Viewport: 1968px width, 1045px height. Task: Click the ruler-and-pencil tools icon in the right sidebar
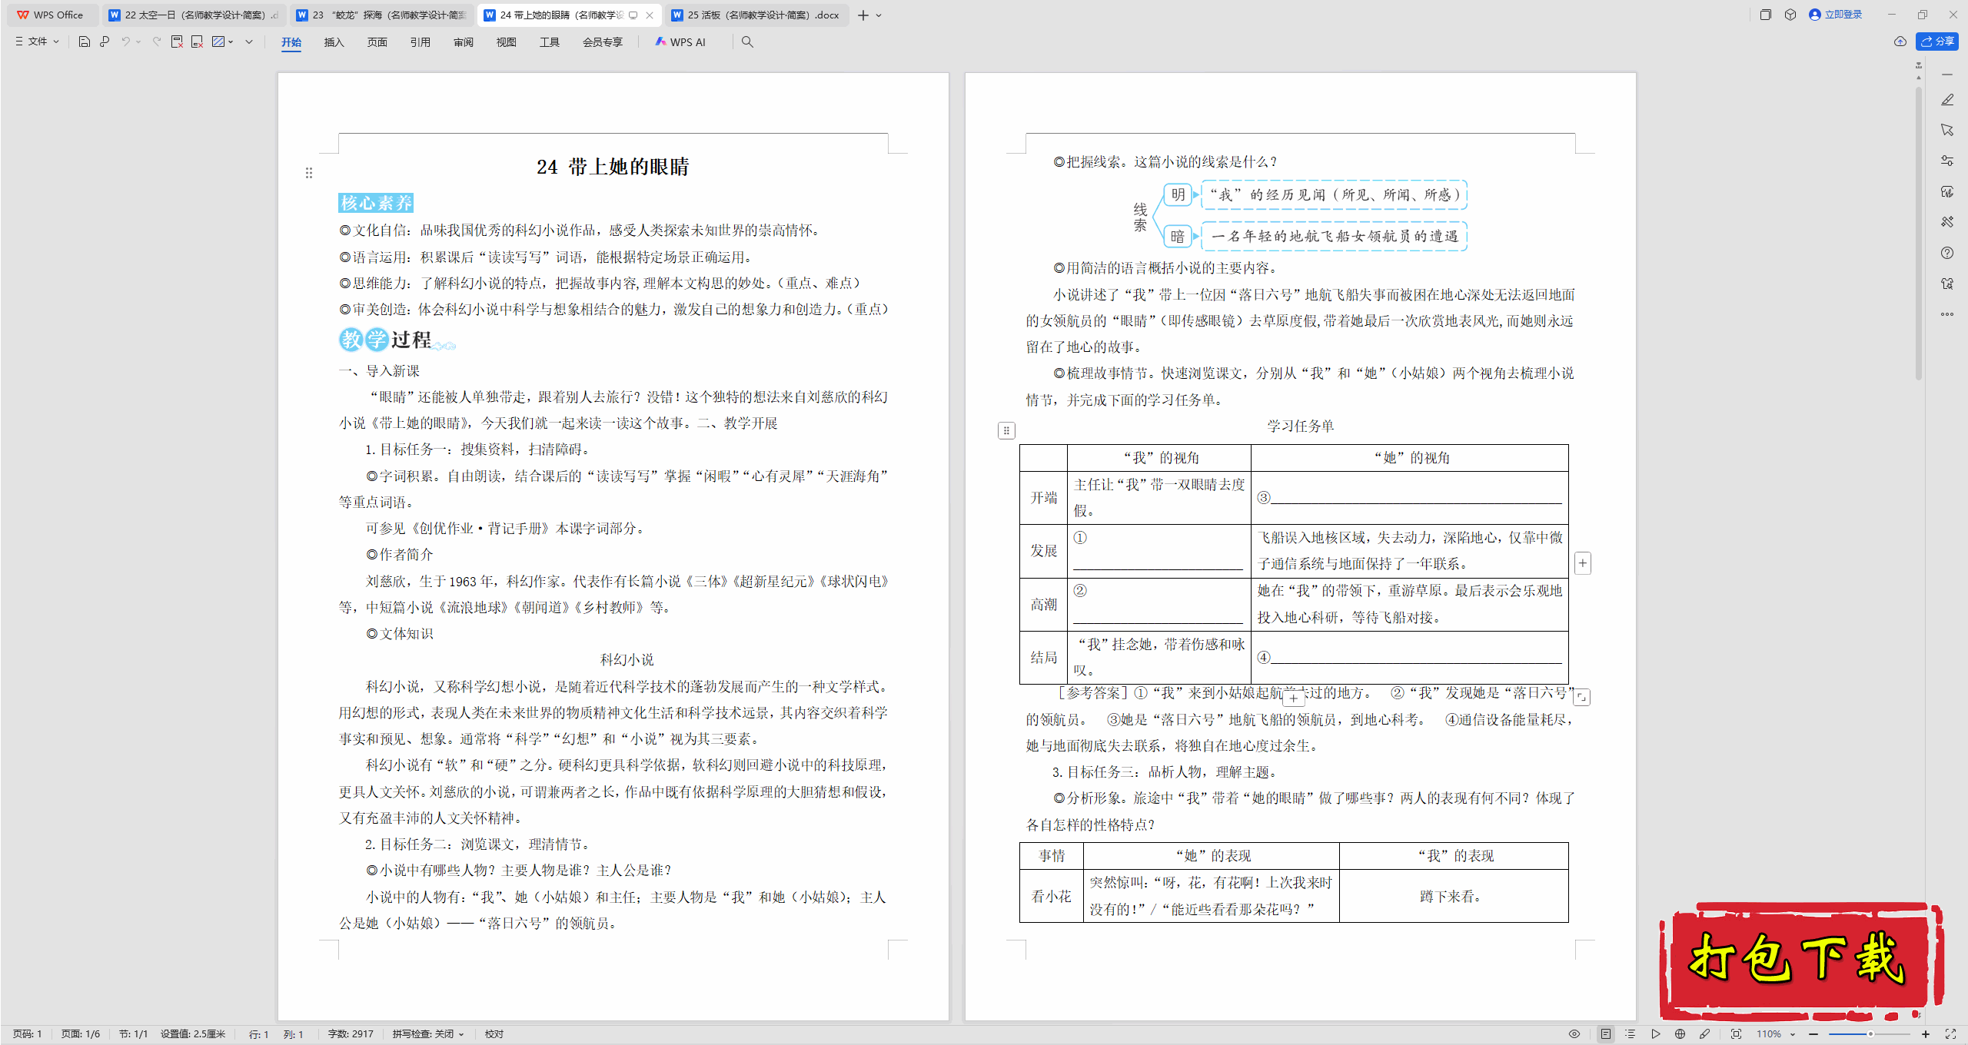tap(1947, 222)
